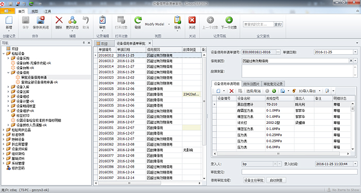The width and height of the screenshot is (361, 193).
Task: Click the 新增 new record icon
Action: pos(9,20)
